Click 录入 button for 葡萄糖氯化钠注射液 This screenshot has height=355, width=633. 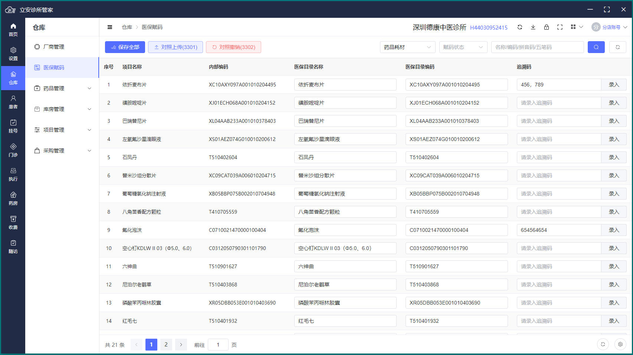click(x=614, y=194)
